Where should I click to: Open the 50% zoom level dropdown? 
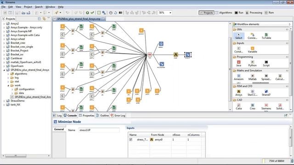170,13
